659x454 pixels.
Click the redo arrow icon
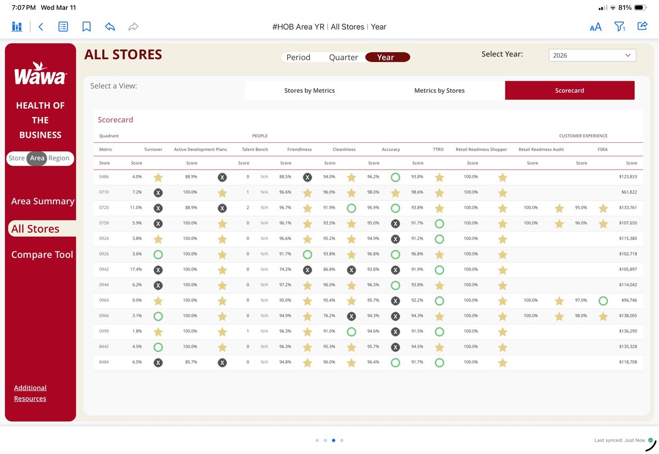click(x=133, y=26)
